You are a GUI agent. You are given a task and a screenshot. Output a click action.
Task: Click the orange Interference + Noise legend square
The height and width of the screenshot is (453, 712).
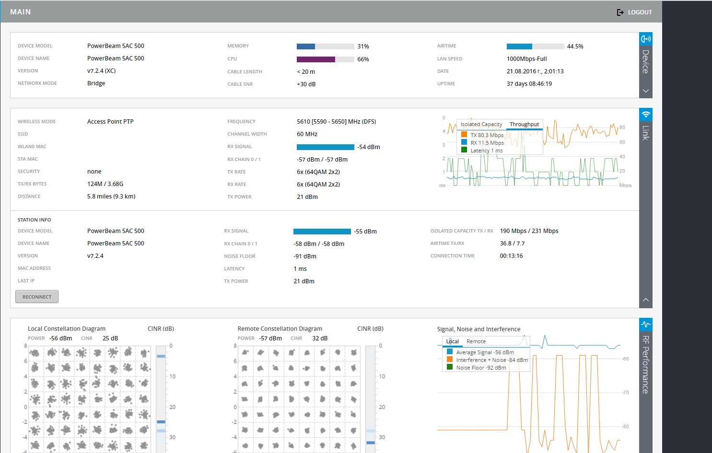click(x=450, y=360)
